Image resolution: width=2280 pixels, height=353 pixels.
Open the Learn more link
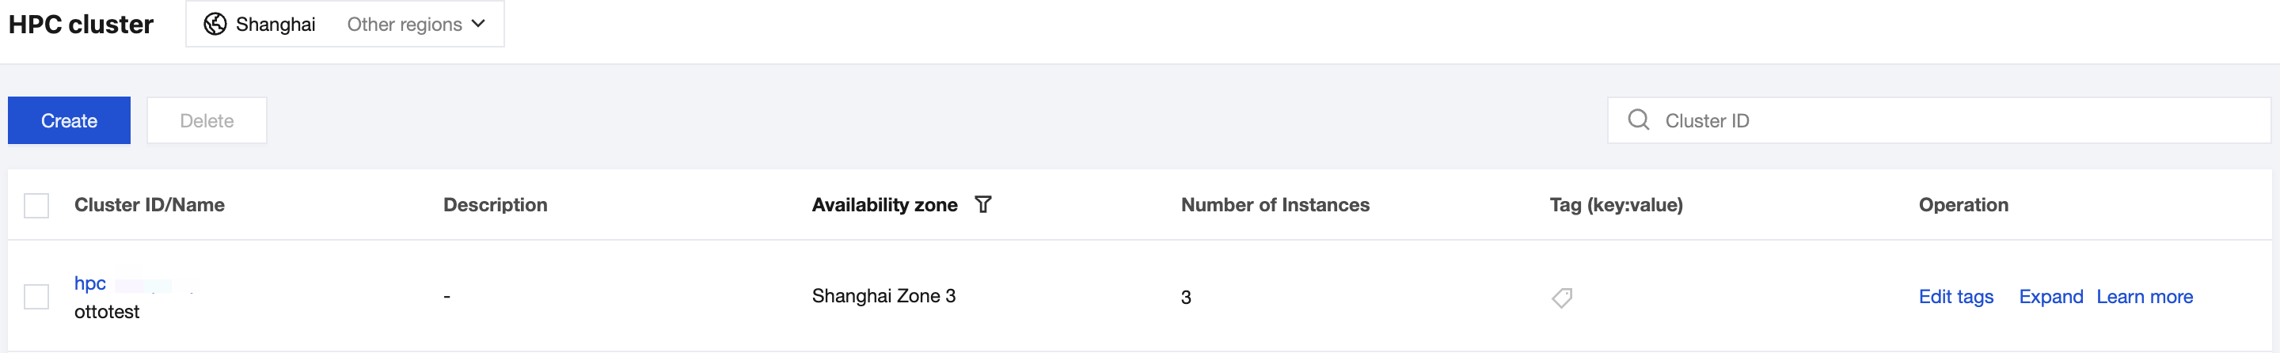2144,298
